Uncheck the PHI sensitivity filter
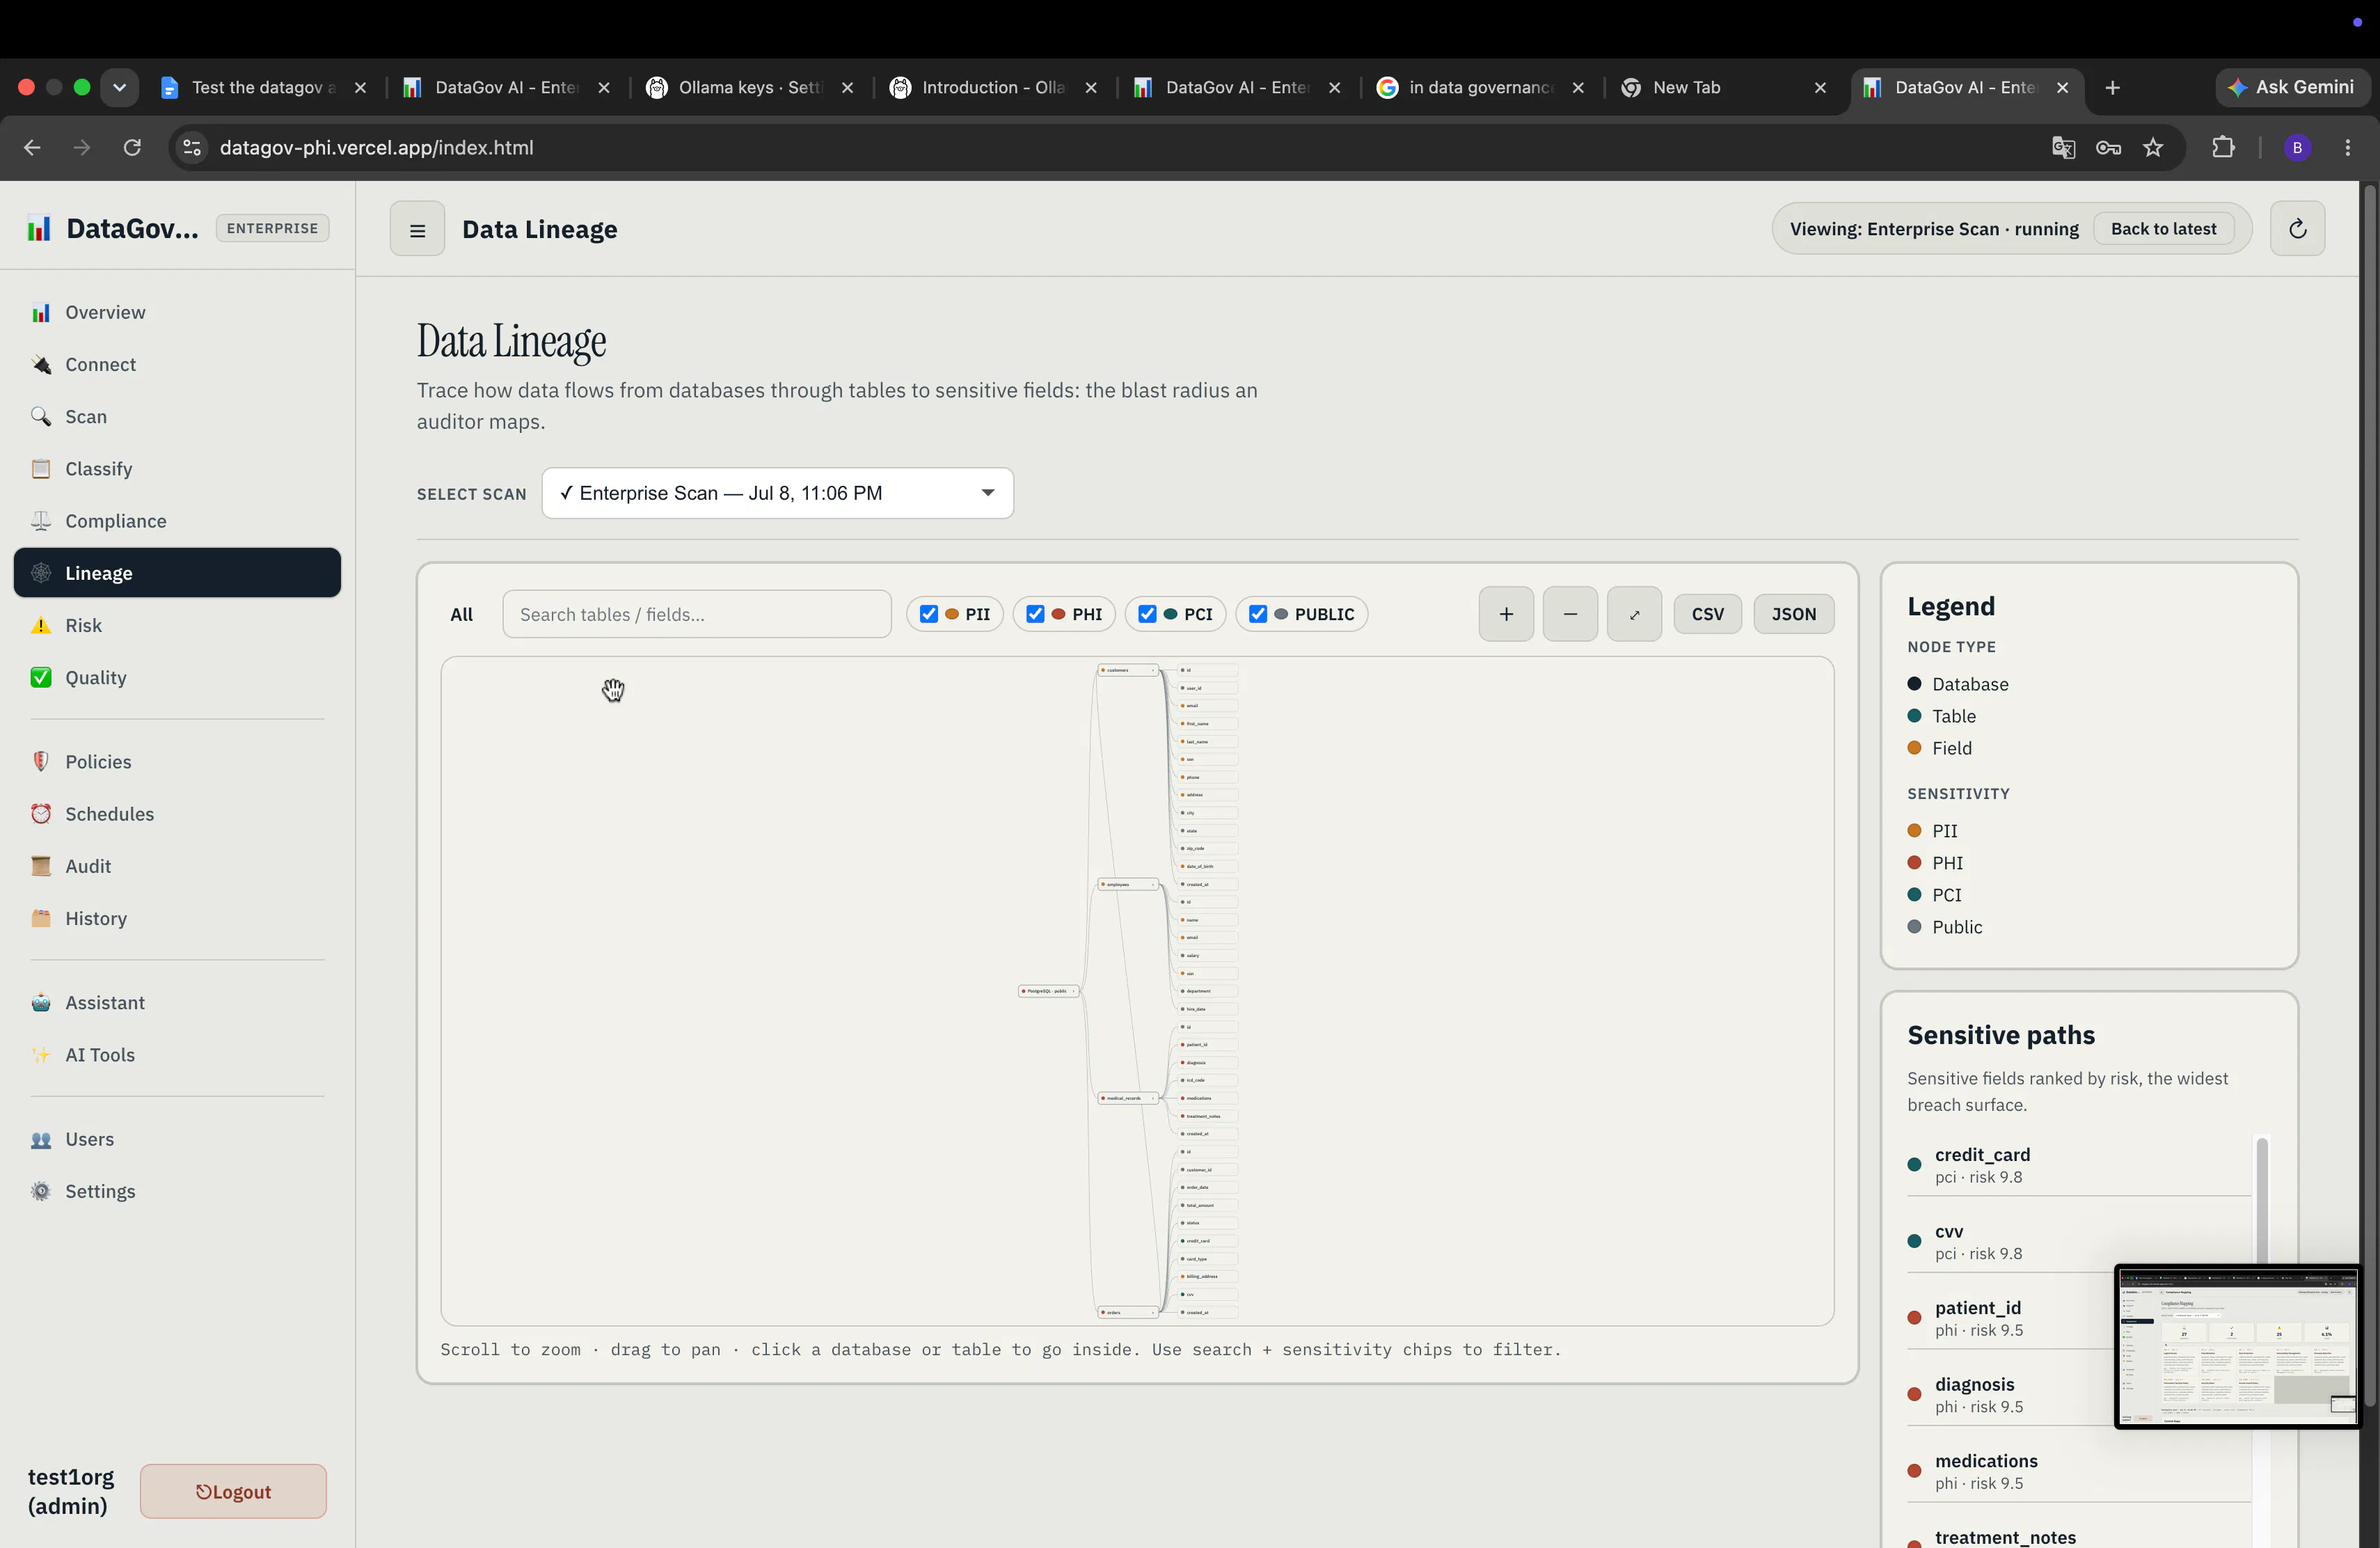This screenshot has height=1548, width=2380. 1035,614
